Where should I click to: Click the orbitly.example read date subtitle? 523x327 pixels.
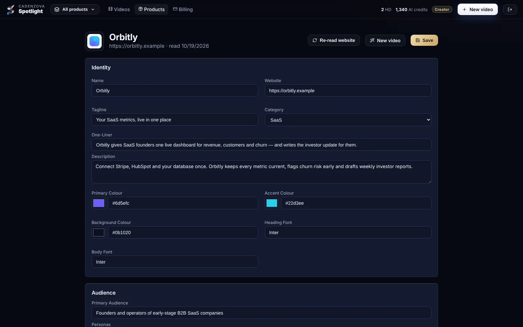tap(159, 46)
